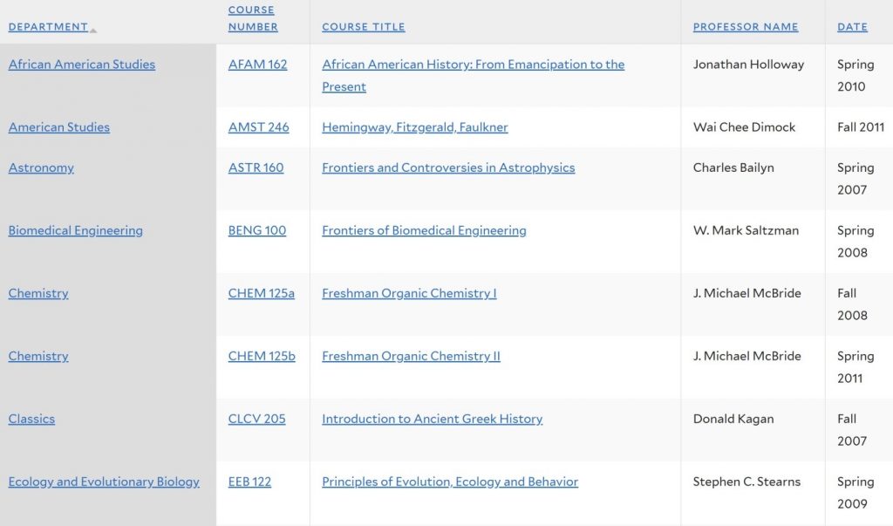Screen dimensions: 893x526
Task: Go to American Studies department
Action: (58, 127)
